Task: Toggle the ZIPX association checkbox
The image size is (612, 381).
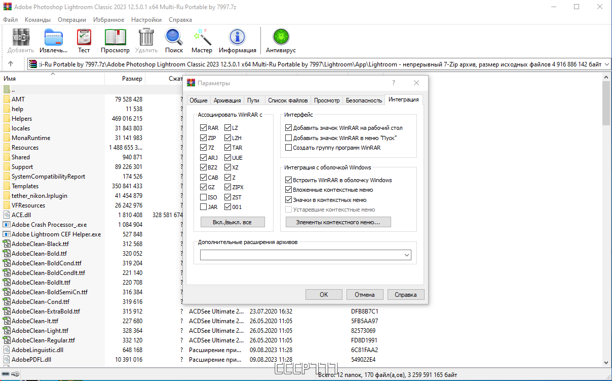Action: click(227, 187)
